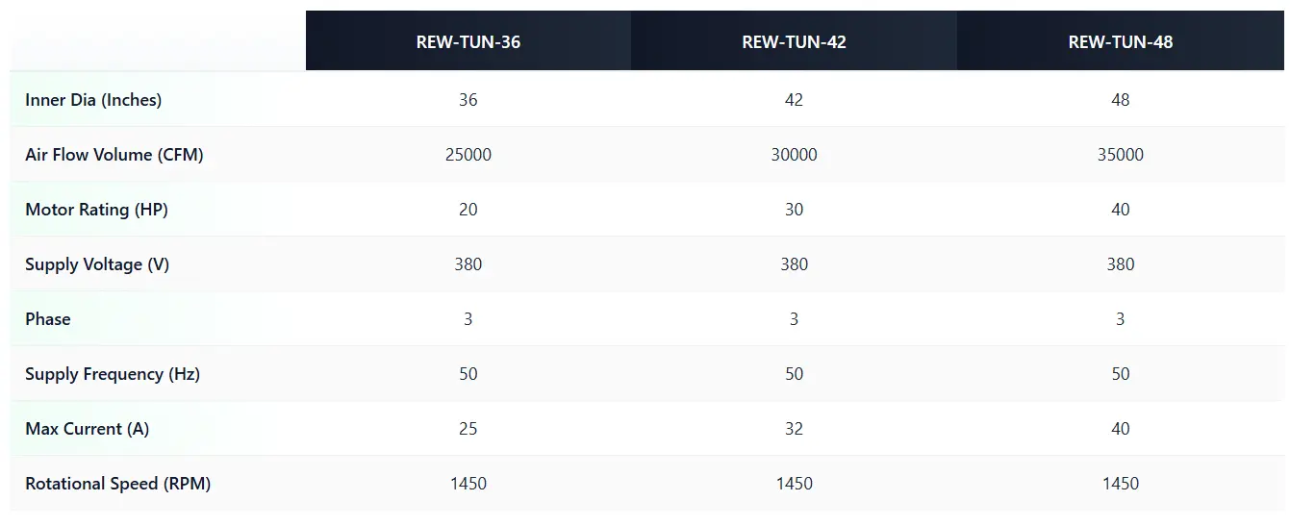Select the Air Flow Volume (CFM) label
This screenshot has height=526, width=1290.
[x=114, y=155]
